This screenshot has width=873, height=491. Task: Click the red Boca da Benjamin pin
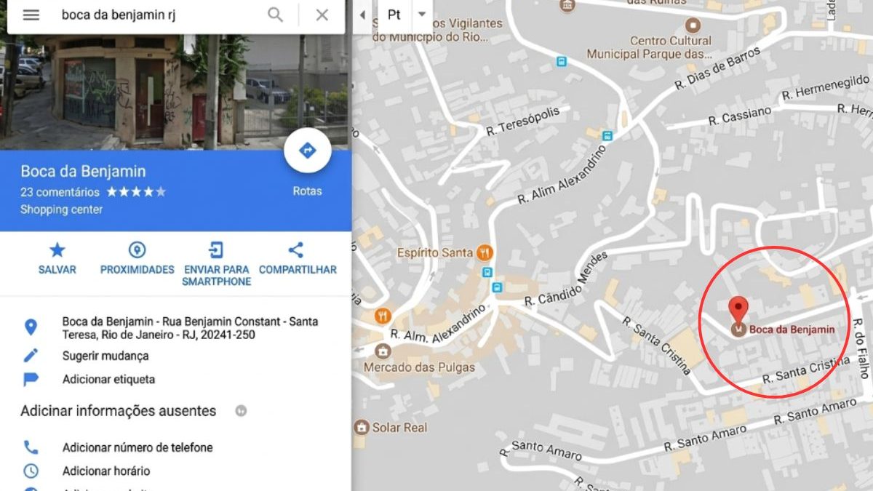point(739,311)
